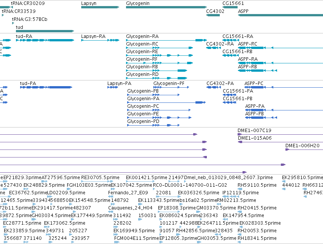Select the tud gene span bar

click(45, 31)
